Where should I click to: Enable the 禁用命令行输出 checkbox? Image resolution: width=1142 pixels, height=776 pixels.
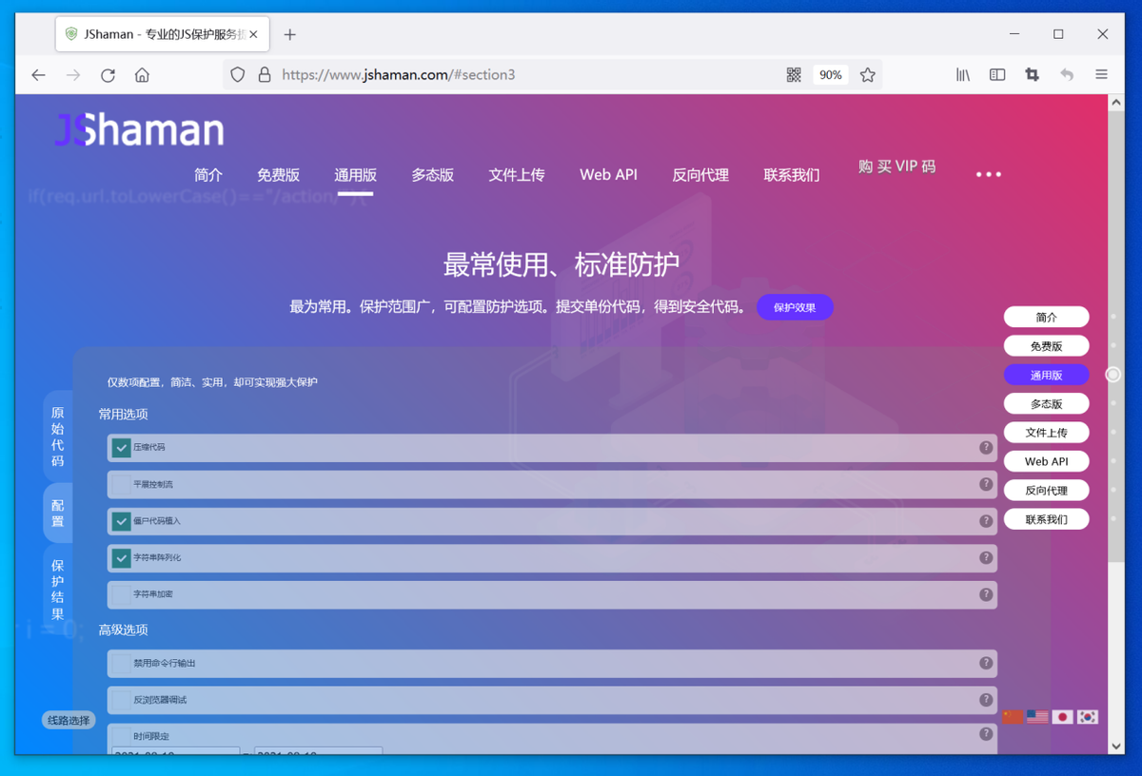pyautogui.click(x=121, y=663)
